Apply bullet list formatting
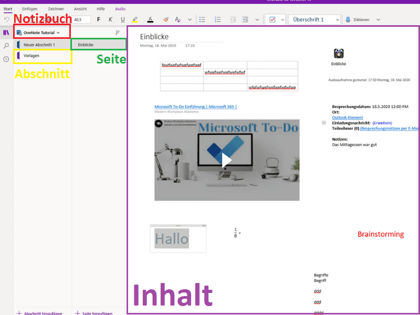The image size is (420, 315). 202,19
